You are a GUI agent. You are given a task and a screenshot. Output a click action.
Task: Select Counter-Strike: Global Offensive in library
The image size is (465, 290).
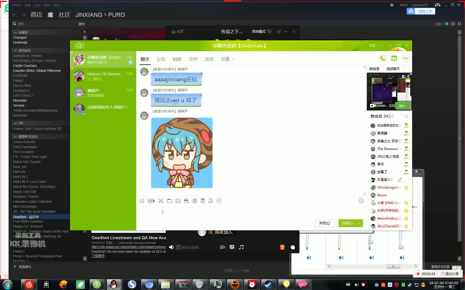coord(37,71)
